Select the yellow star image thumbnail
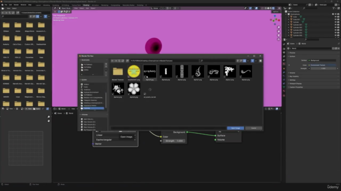The width and height of the screenshot is (341, 191). (x=134, y=71)
